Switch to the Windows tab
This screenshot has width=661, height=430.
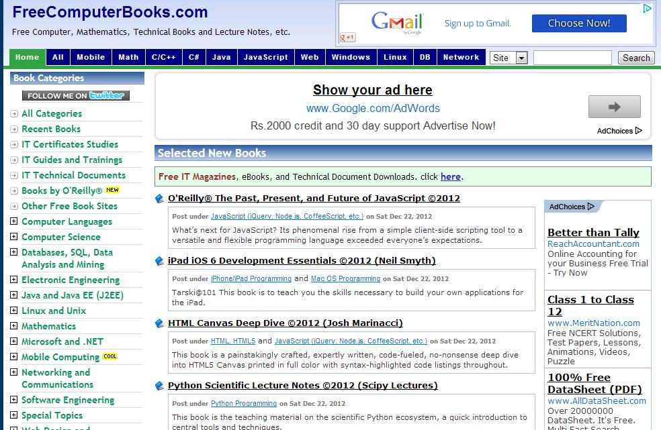pyautogui.click(x=351, y=57)
